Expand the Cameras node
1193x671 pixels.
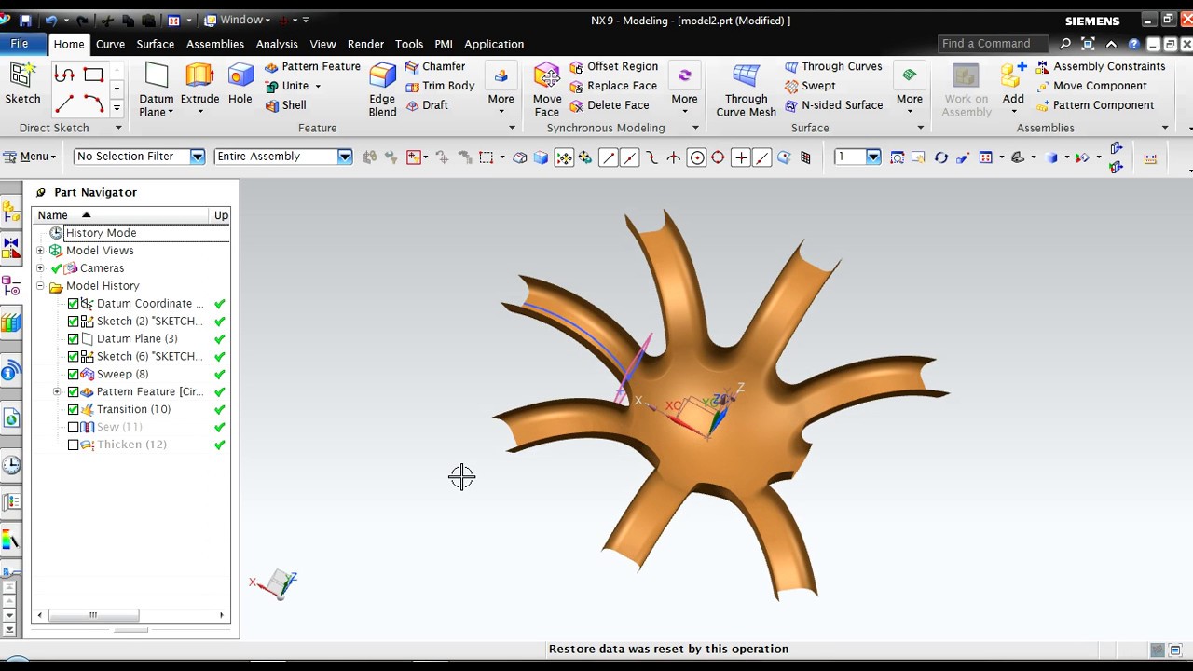(x=40, y=268)
